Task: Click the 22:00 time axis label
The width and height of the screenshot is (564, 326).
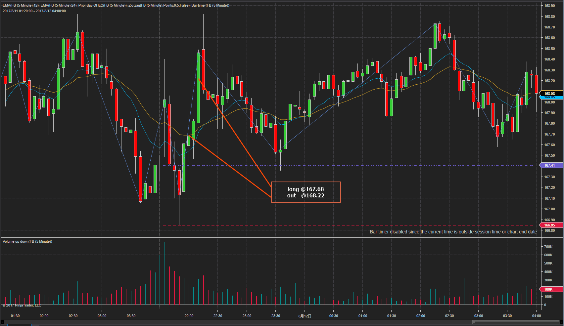Action: point(189,316)
